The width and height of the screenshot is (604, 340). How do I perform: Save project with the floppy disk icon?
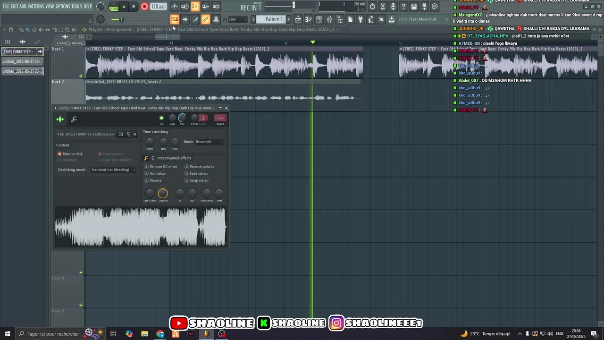[414, 7]
